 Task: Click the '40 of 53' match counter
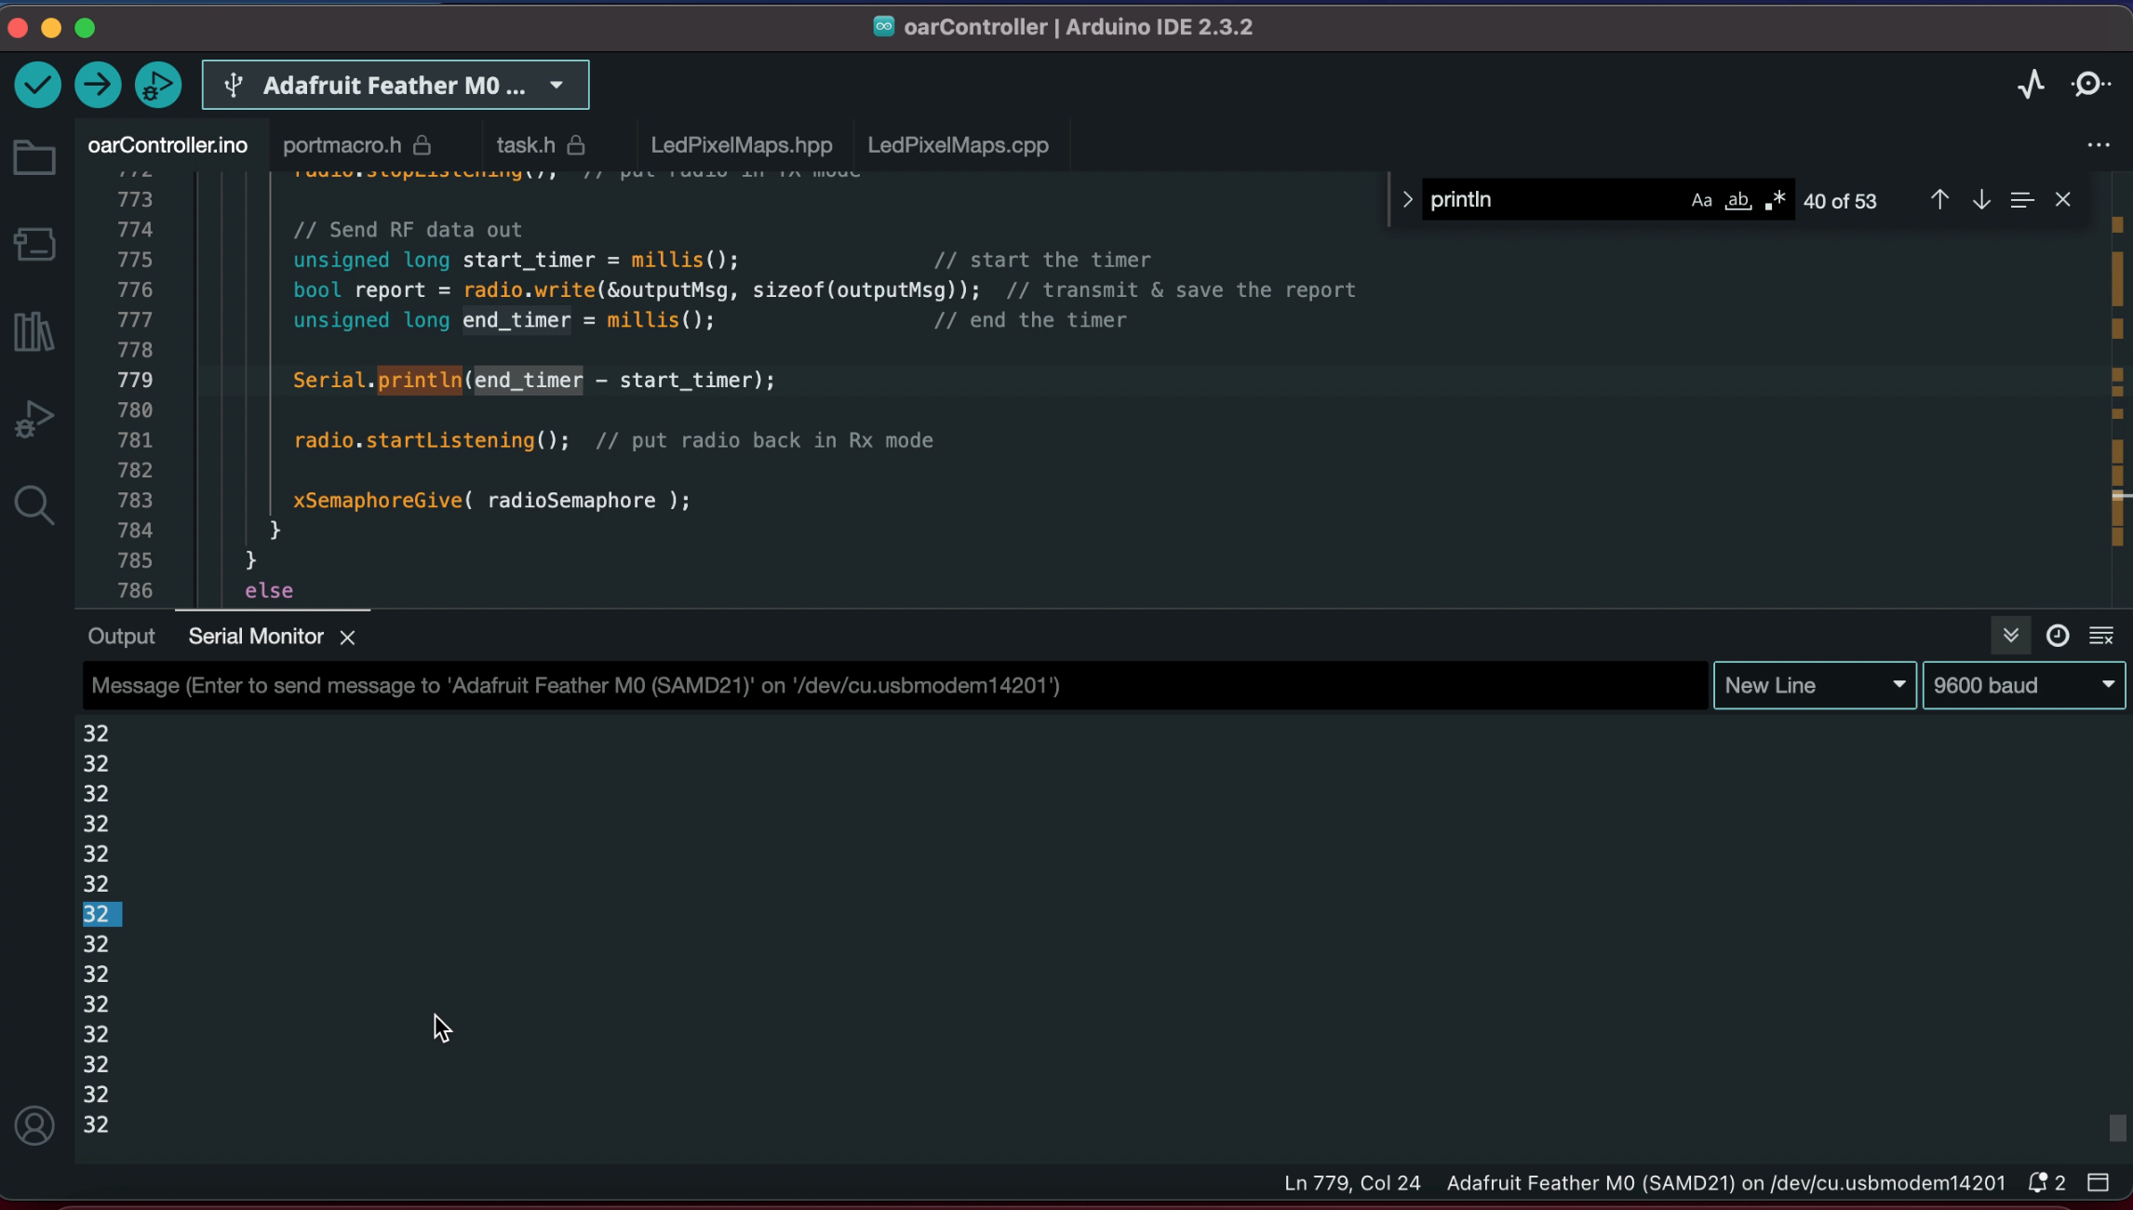click(1839, 201)
